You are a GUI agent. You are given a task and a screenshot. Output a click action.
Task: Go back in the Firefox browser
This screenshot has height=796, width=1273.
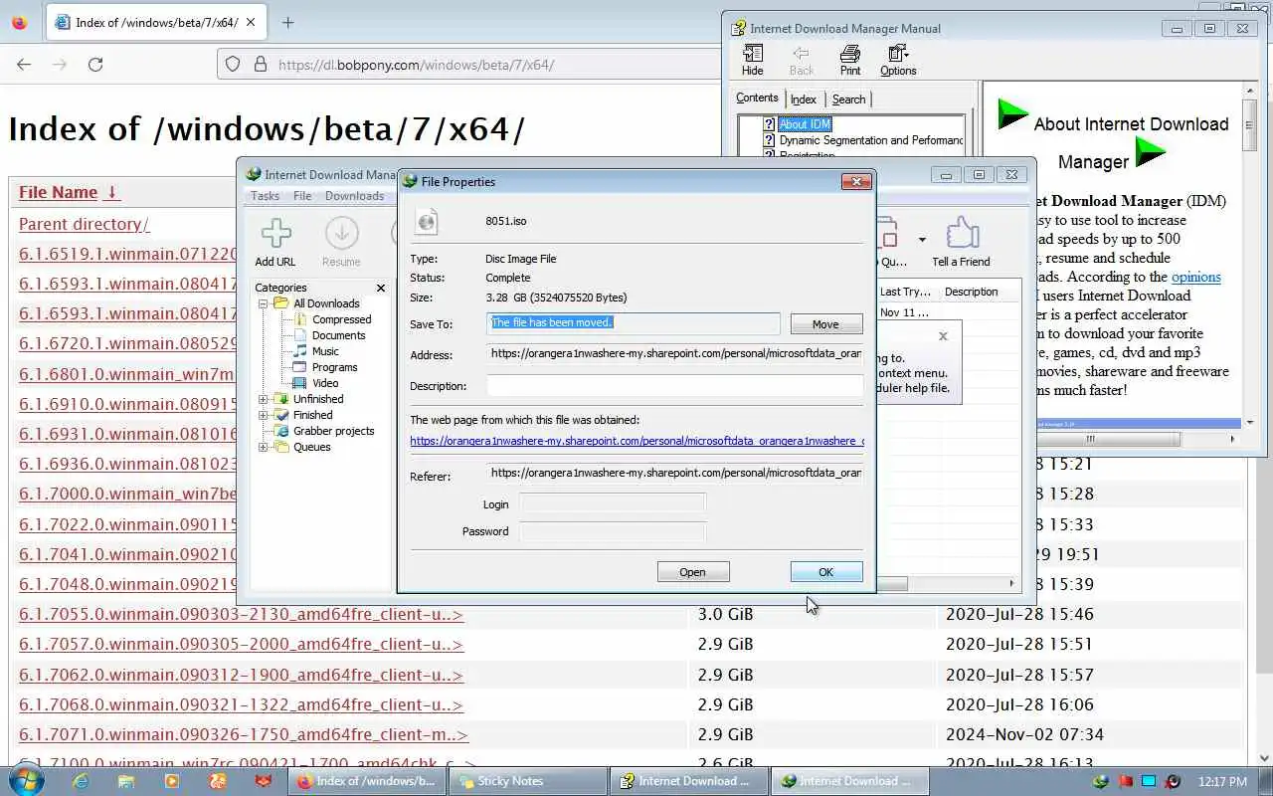click(x=24, y=65)
